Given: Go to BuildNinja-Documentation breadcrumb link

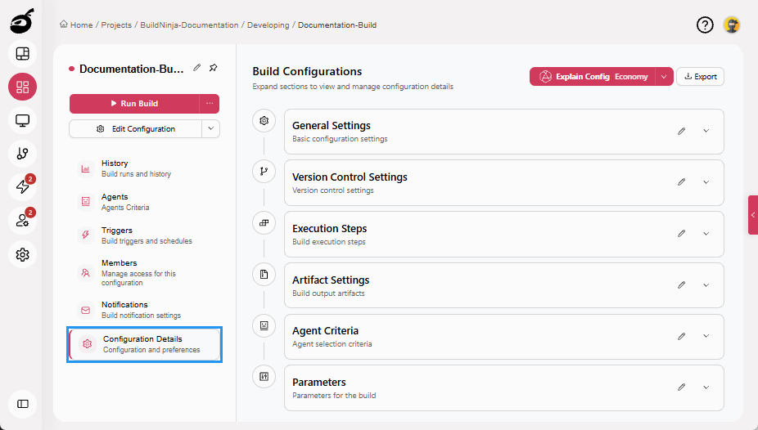Looking at the screenshot, I should pyautogui.click(x=189, y=25).
